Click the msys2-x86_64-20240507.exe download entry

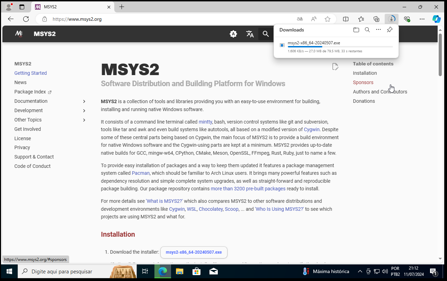(336, 47)
